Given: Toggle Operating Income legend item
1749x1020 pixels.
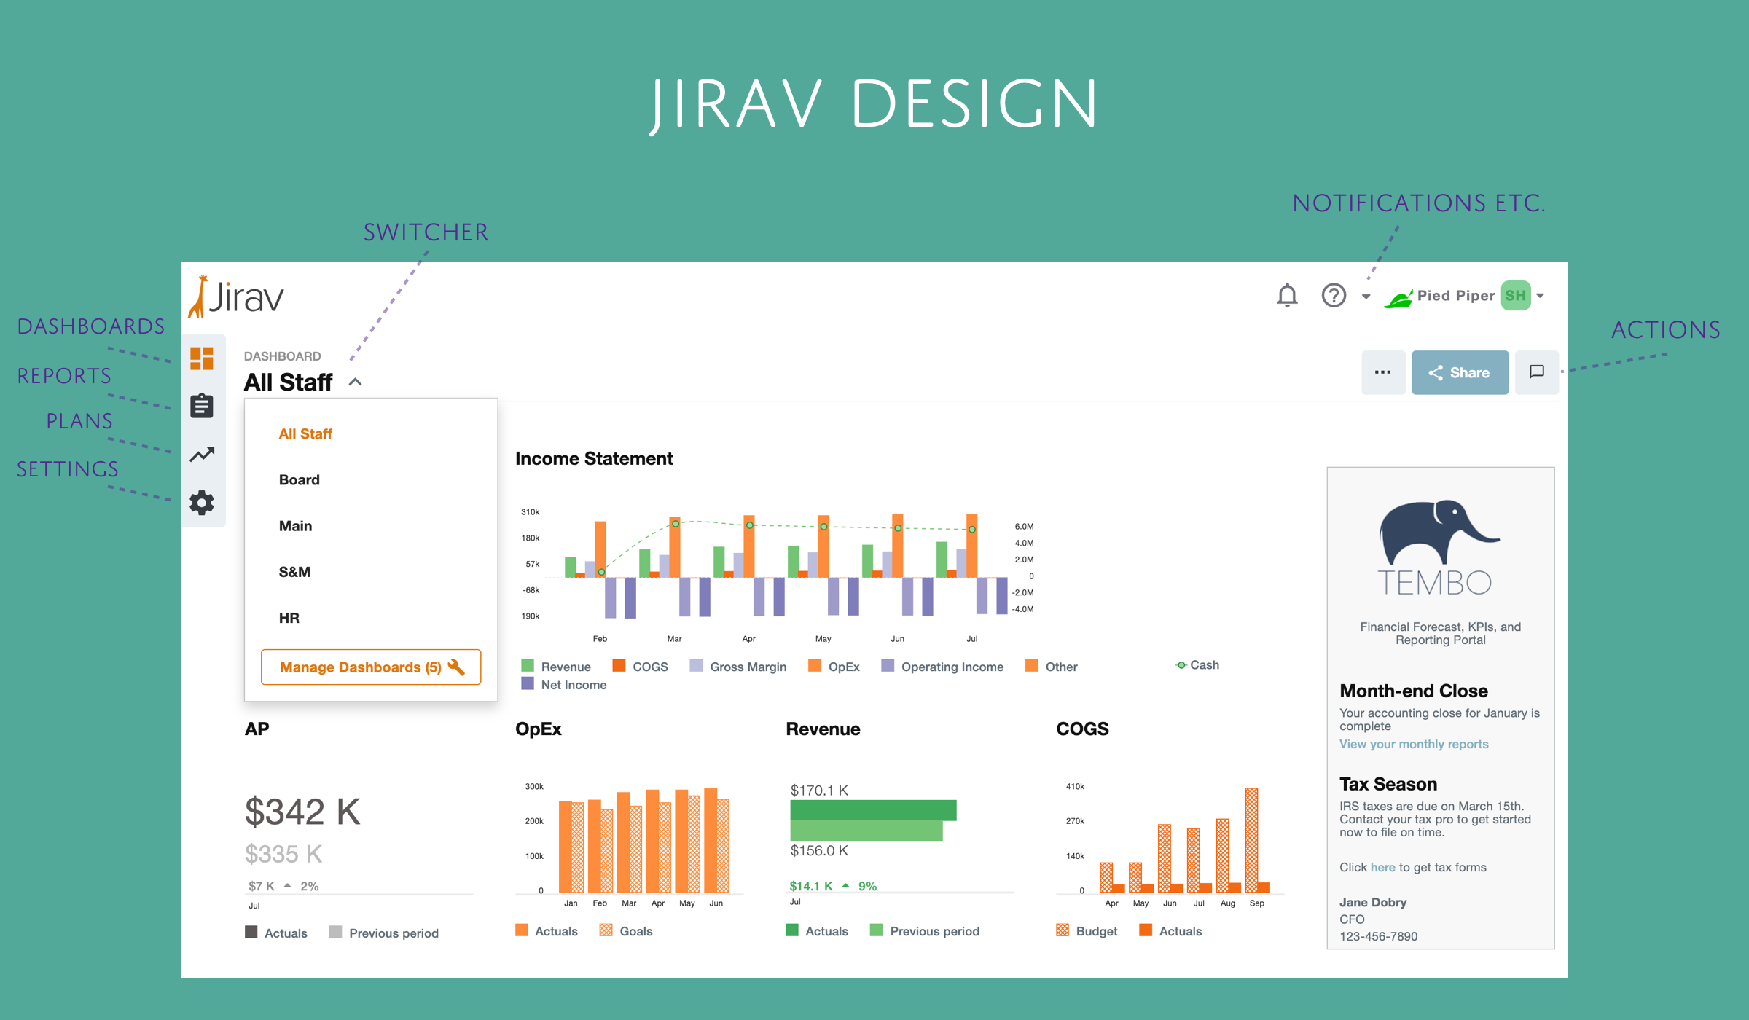Looking at the screenshot, I should tap(942, 666).
